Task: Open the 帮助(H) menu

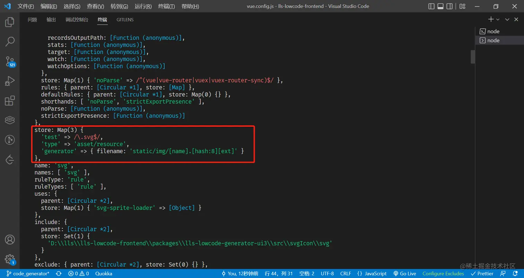Action: point(190,6)
